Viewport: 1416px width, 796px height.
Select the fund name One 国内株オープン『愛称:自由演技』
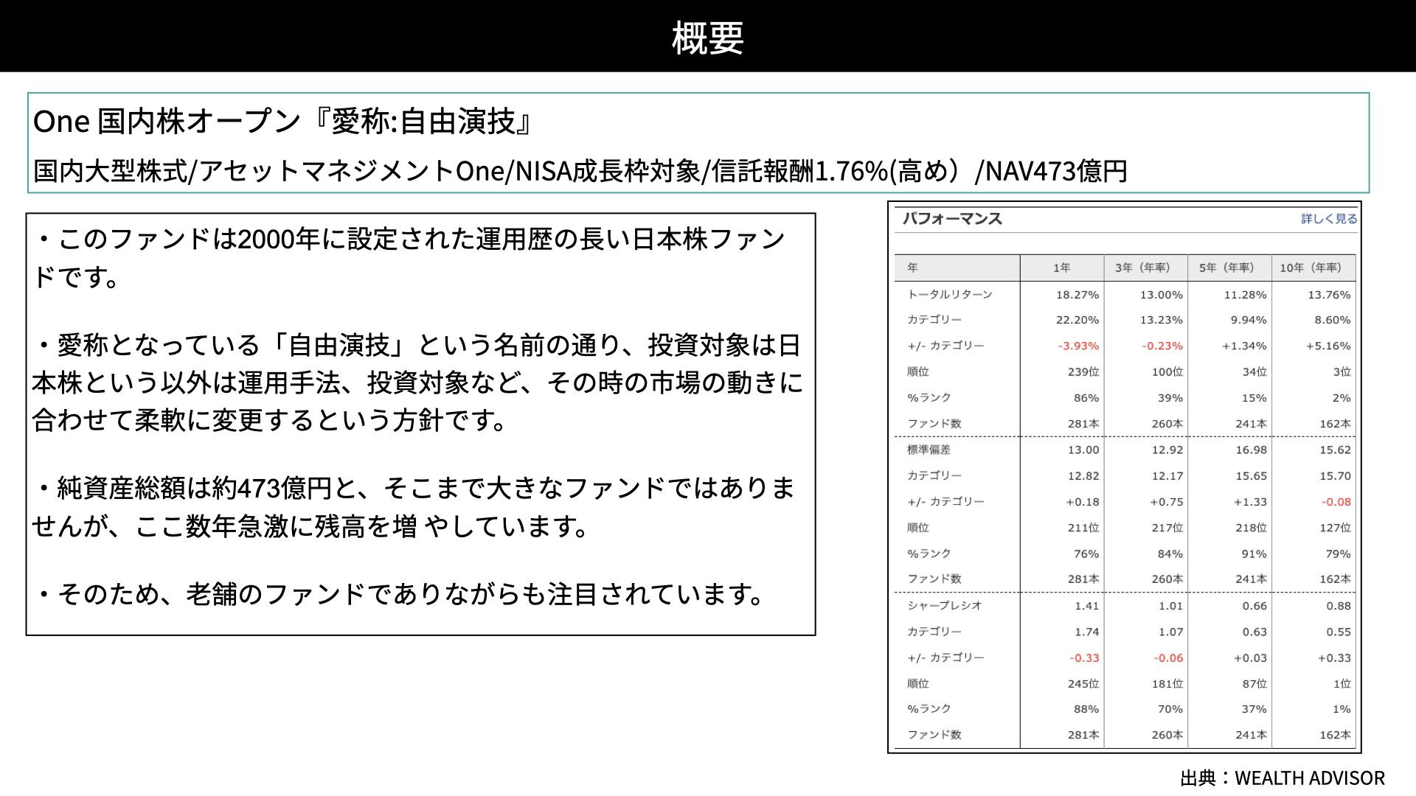[283, 122]
